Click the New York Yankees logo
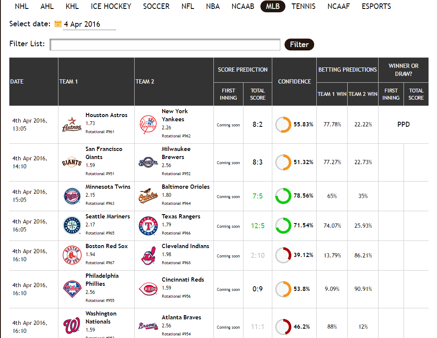437x338 pixels. 148,125
